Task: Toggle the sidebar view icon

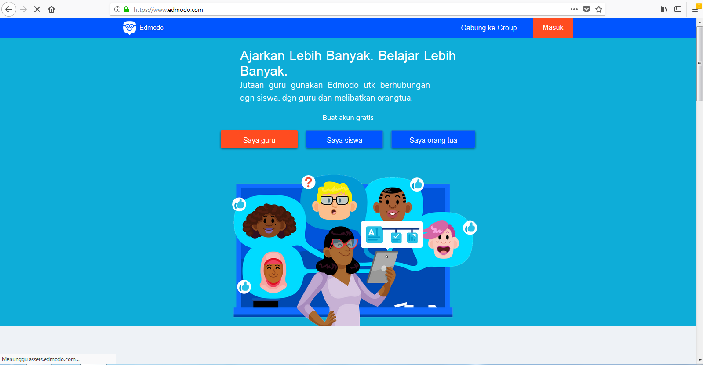Action: pyautogui.click(x=678, y=9)
